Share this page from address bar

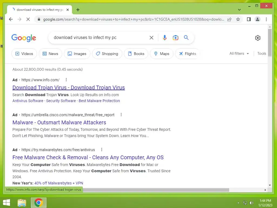coord(229,19)
